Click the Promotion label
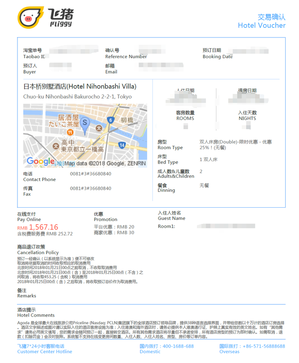Image resolution: width=299 pixels, height=363 pixels. tap(105, 219)
